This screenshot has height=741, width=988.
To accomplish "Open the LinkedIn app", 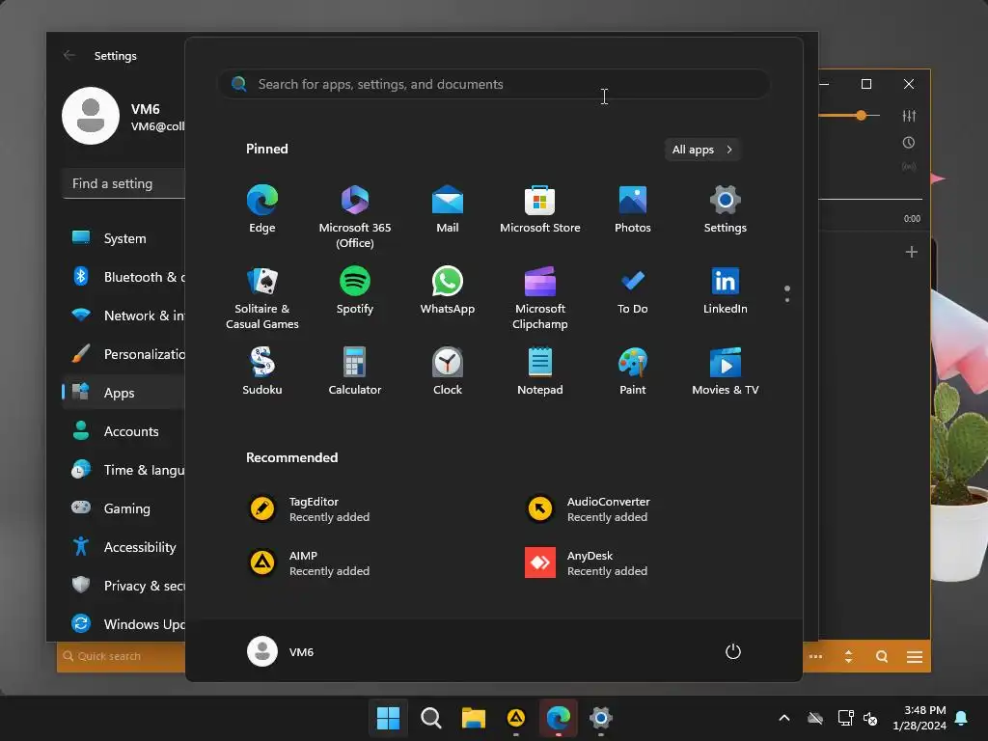I will (x=726, y=291).
